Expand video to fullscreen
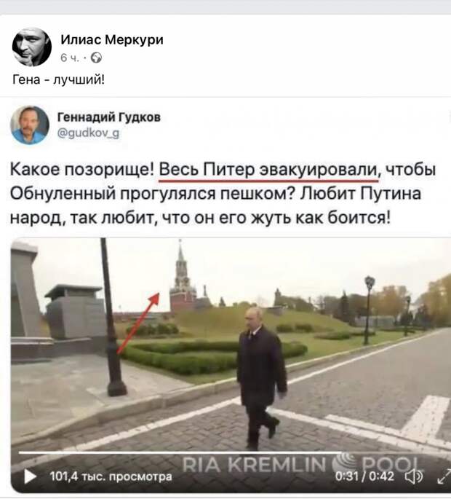 [x=444, y=476]
